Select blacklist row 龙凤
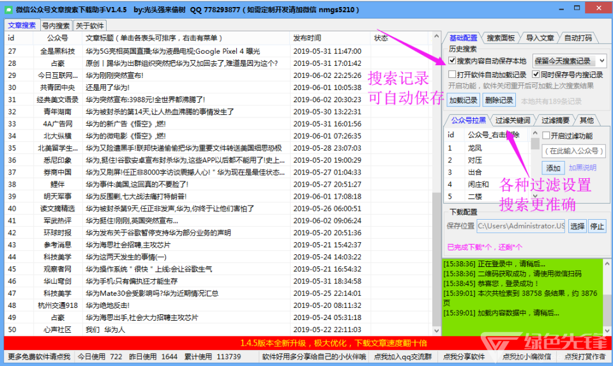The image size is (613, 366). (487, 148)
